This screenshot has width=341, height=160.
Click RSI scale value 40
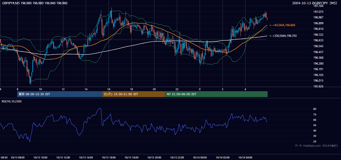pyautogui.click(x=315, y=131)
